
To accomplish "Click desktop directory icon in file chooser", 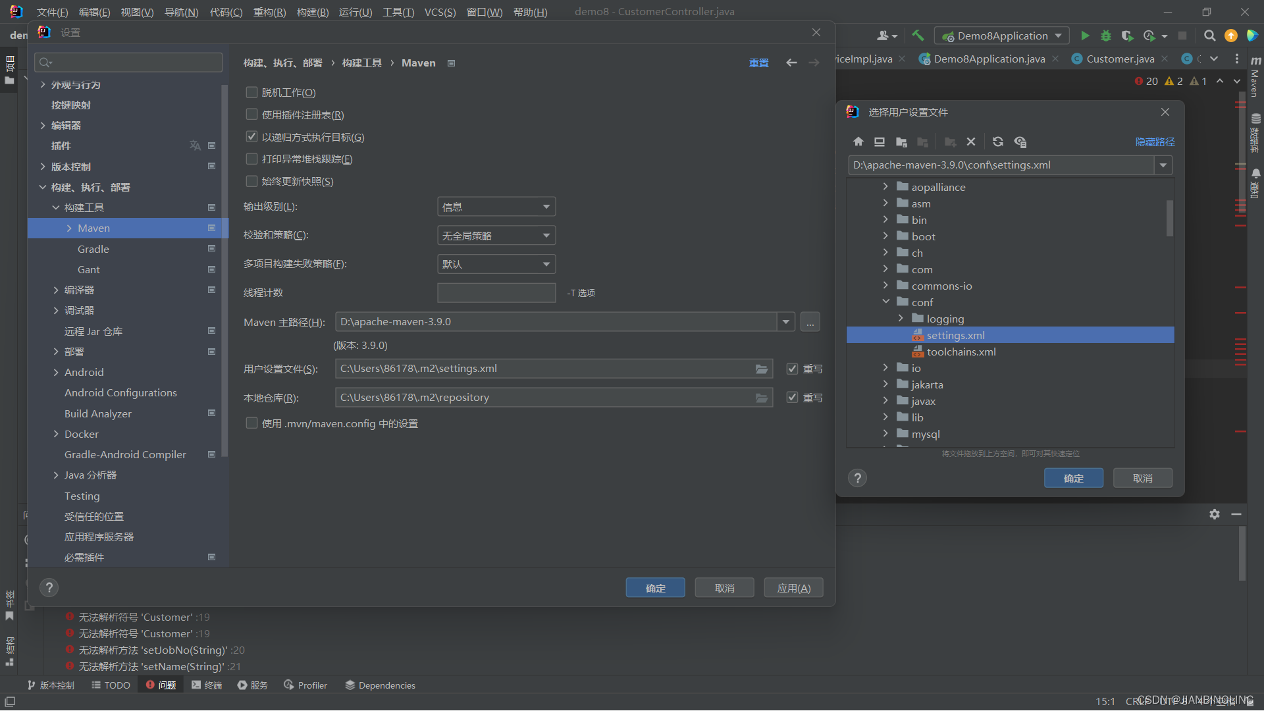I will (880, 142).
